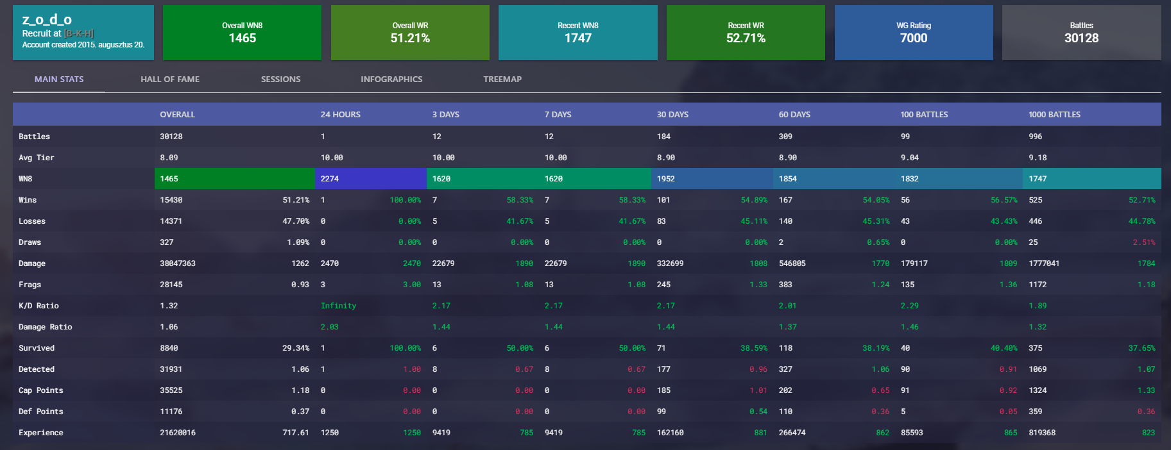Screen dimensions: 1171x450
Task: Click overall experience value 21620016
Action: point(178,433)
